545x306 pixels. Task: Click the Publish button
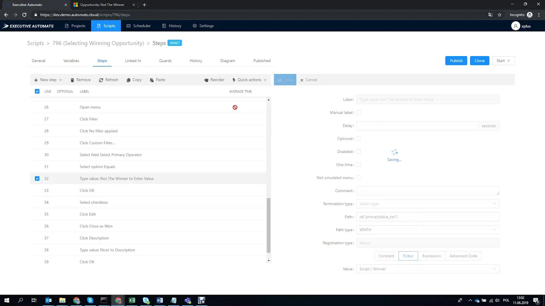tap(456, 60)
